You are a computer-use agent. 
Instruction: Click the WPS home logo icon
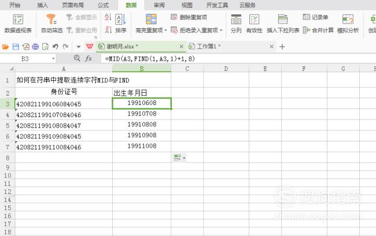(90, 46)
